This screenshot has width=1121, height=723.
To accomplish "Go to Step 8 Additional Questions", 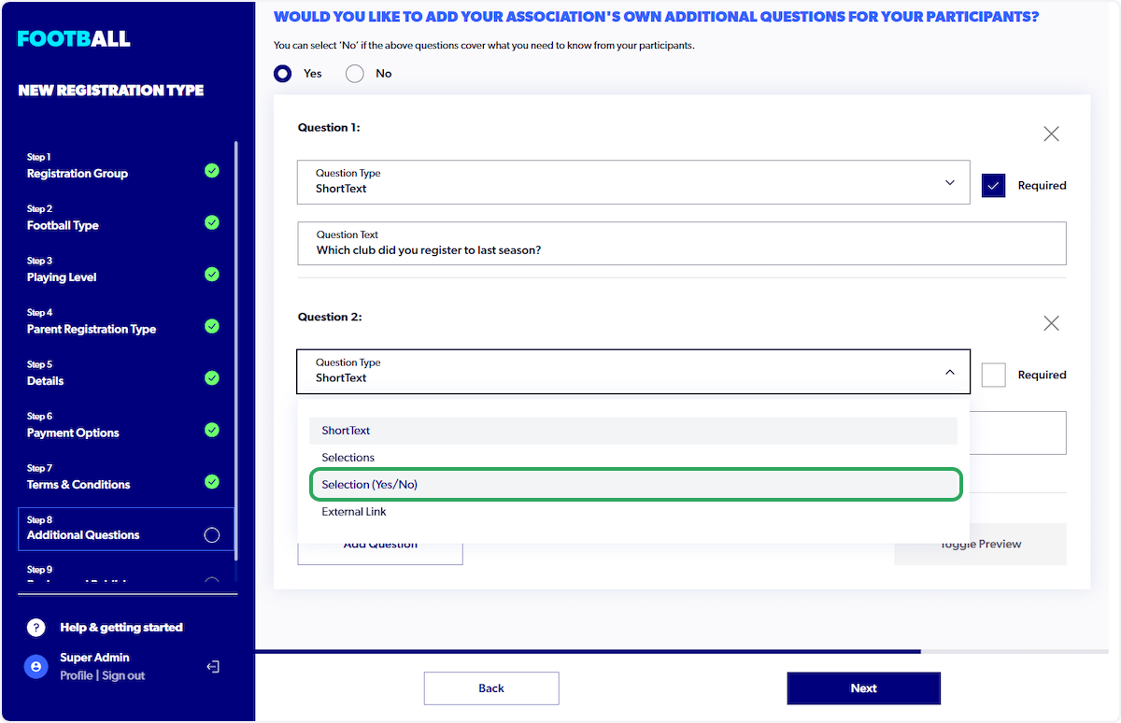I will (125, 529).
